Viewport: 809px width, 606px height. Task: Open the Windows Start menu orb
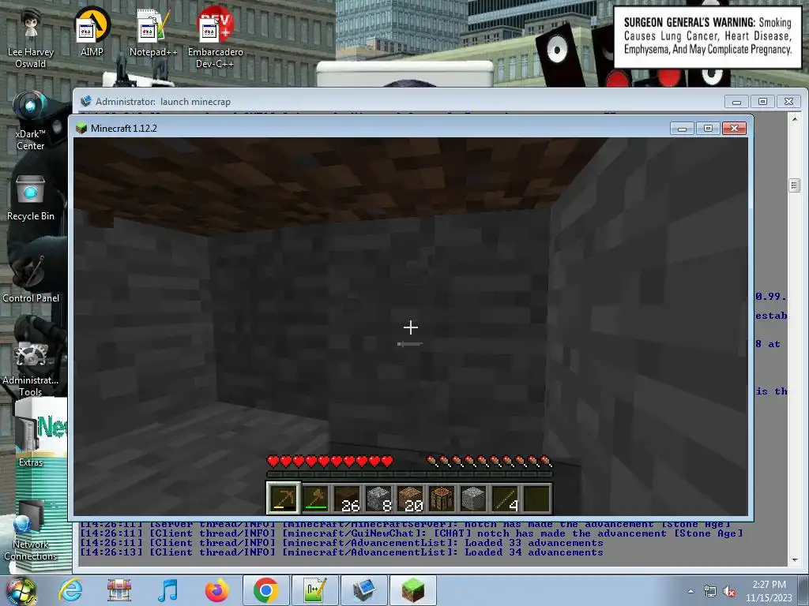pyautogui.click(x=21, y=591)
